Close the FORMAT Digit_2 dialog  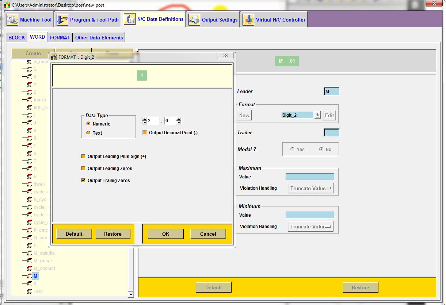(225, 55)
